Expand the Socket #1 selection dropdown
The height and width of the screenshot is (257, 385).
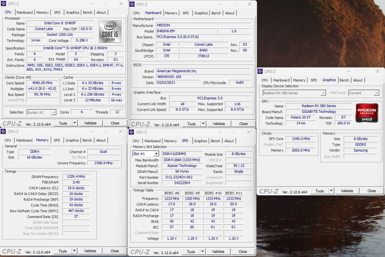tap(53, 113)
